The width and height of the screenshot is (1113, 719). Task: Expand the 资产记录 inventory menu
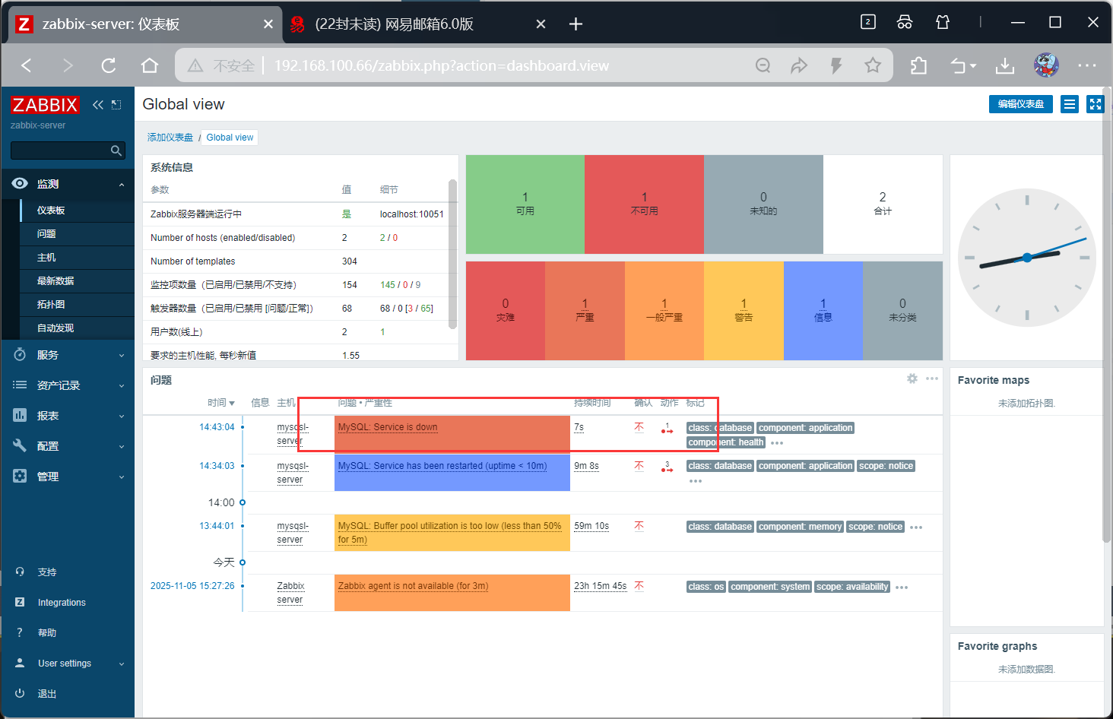[x=68, y=385]
